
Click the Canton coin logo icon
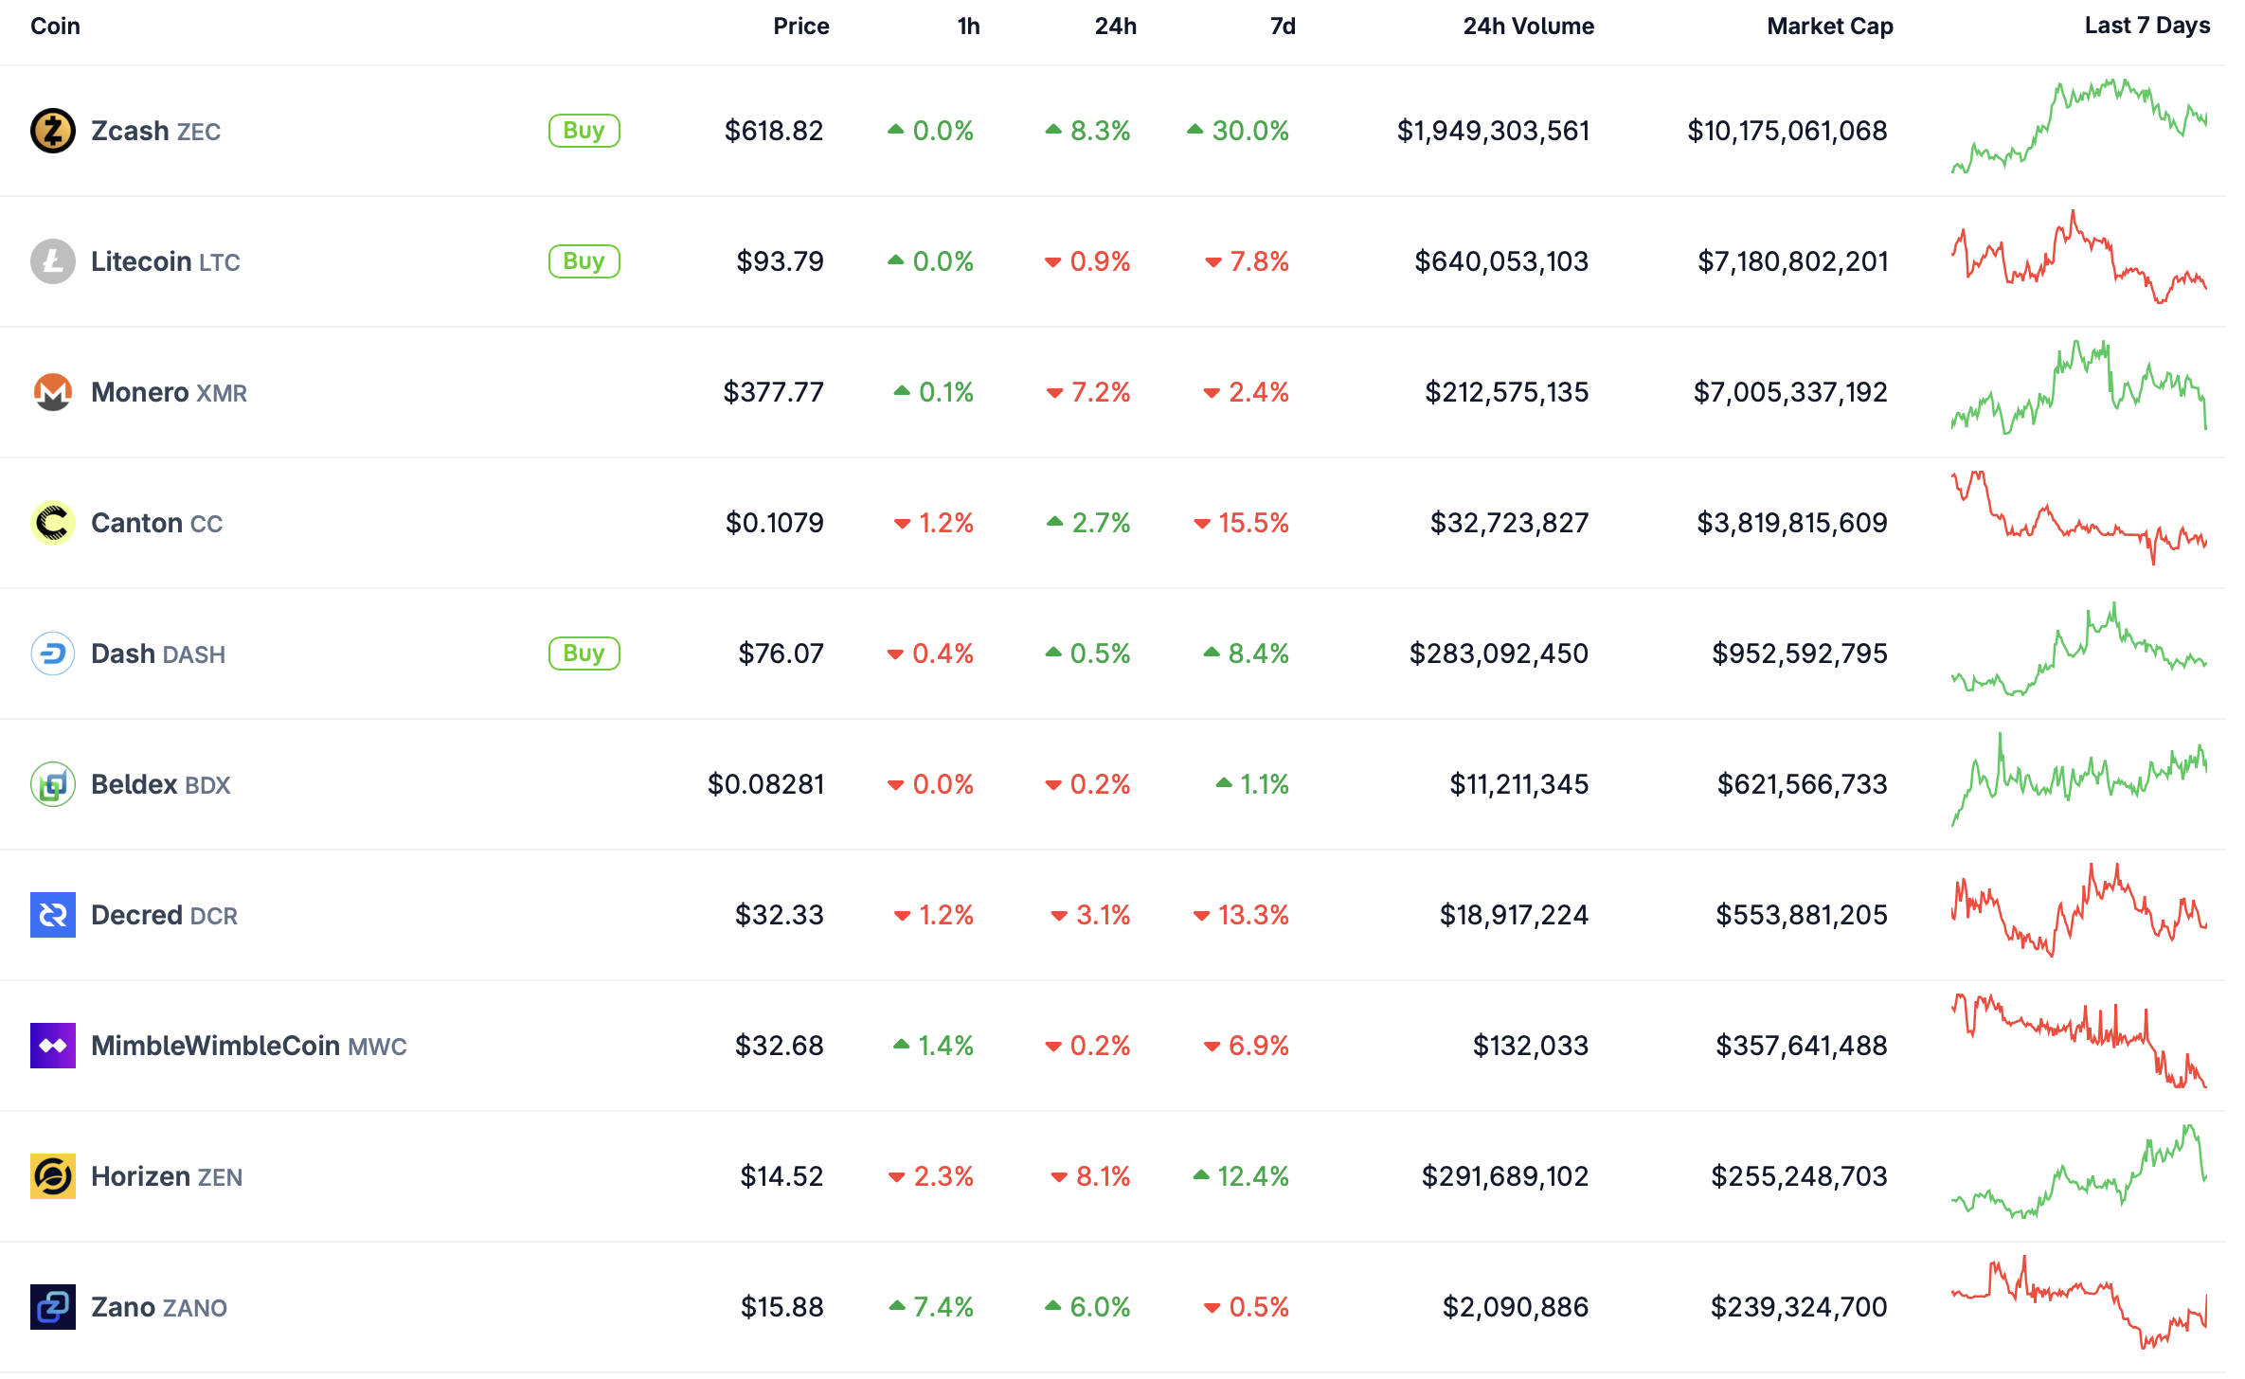click(53, 523)
